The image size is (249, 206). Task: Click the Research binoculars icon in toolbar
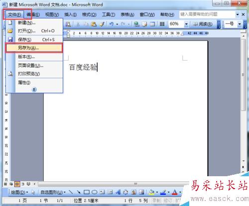pos(68,24)
